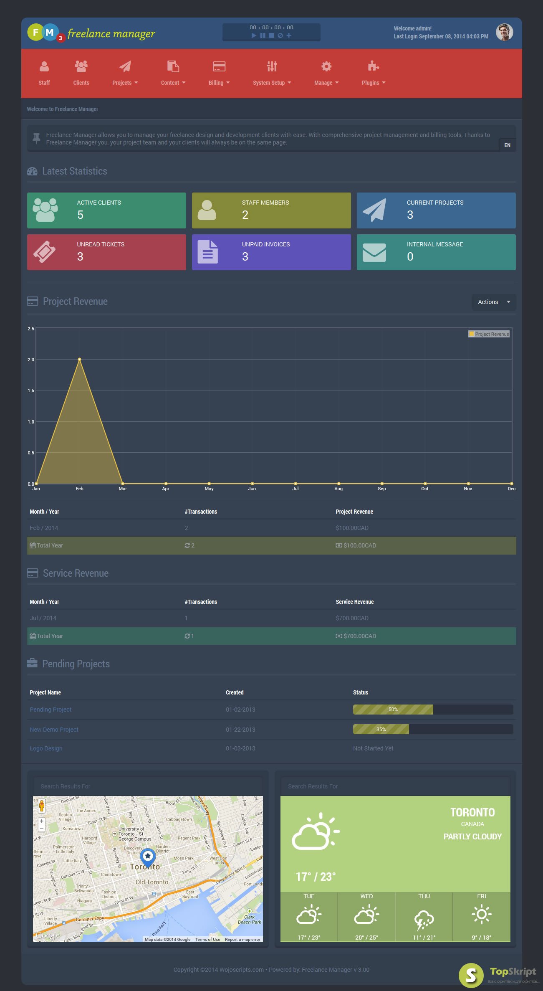Zoom out on the Toronto map
The height and width of the screenshot is (991, 543).
pos(42,828)
